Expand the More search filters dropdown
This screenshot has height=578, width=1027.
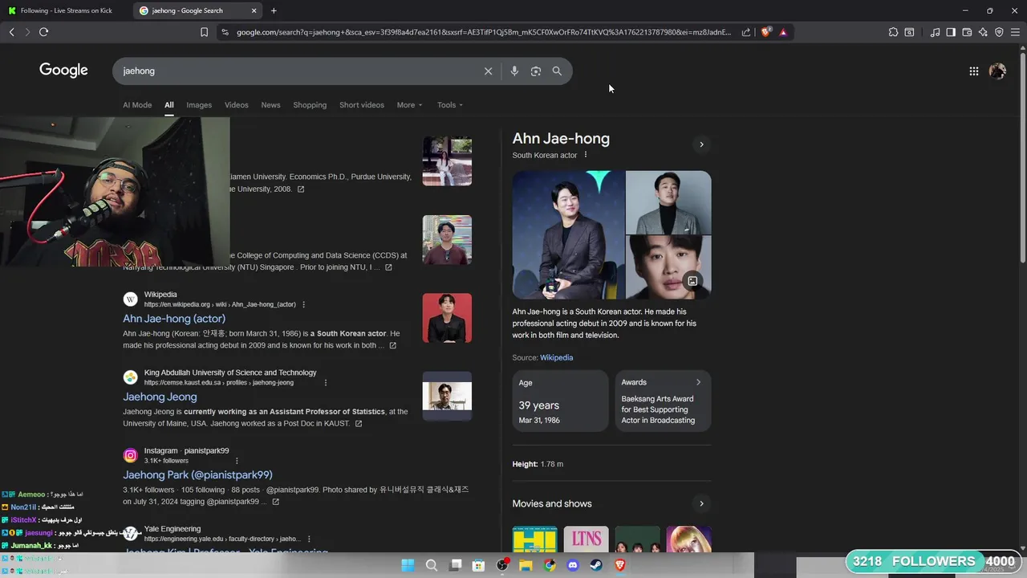click(409, 105)
